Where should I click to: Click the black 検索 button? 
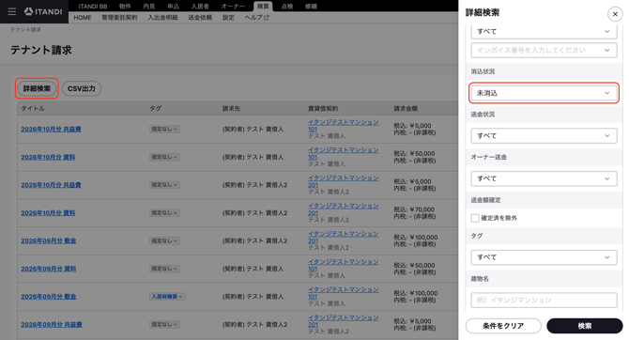click(585, 326)
